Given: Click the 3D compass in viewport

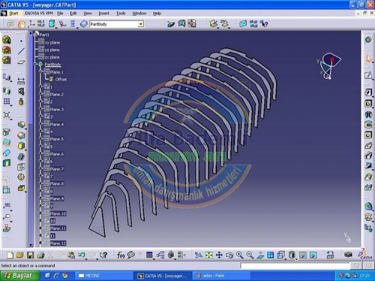Looking at the screenshot, I should tap(329, 66).
